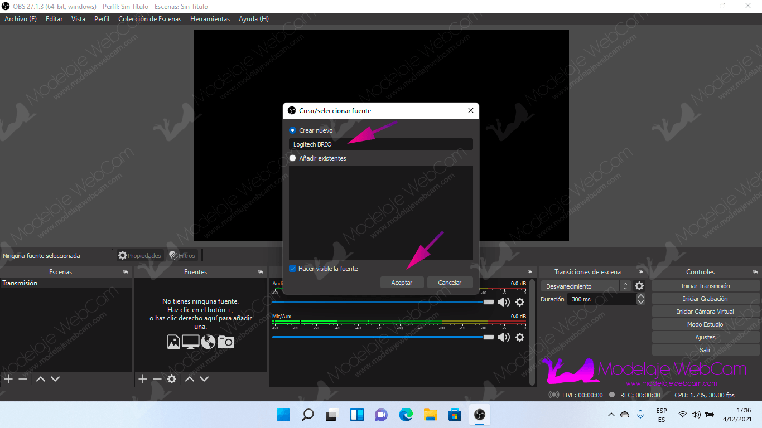Image resolution: width=762 pixels, height=428 pixels.
Task: Open the Colección de Escenas menu
Action: pyautogui.click(x=149, y=19)
